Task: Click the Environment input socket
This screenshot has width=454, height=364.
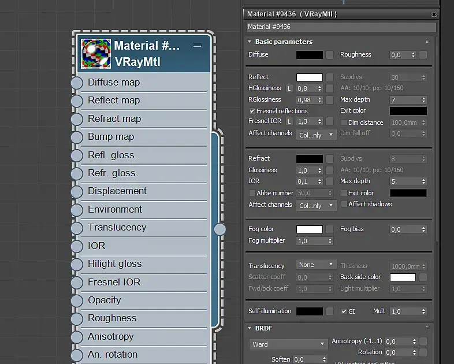Action: pyautogui.click(x=77, y=210)
